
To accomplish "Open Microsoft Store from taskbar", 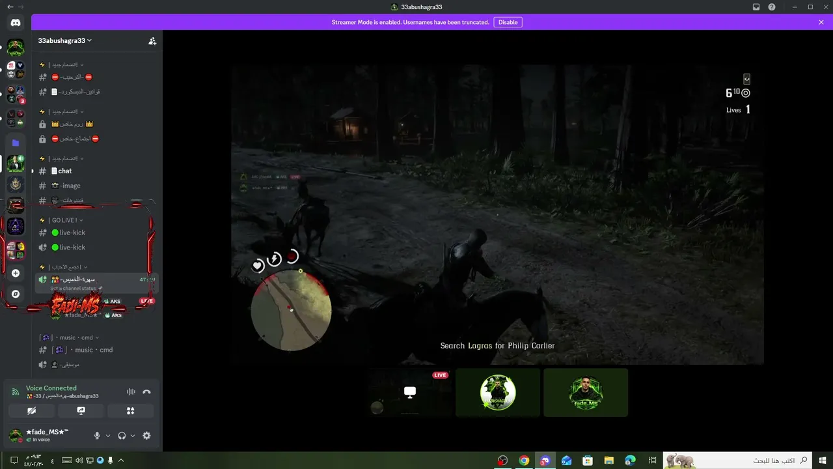I will pyautogui.click(x=587, y=461).
